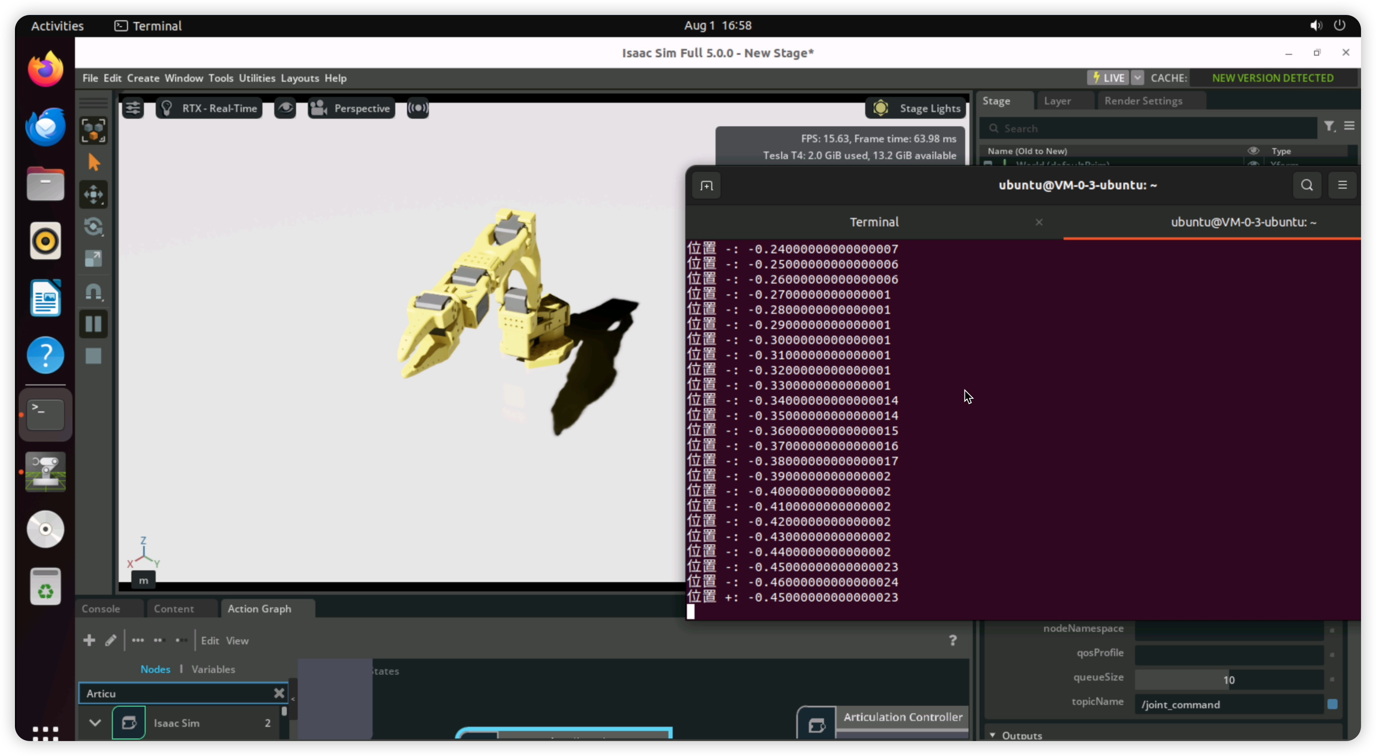The height and width of the screenshot is (756, 1376).
Task: Click the blue square beside topicName
Action: (1332, 704)
